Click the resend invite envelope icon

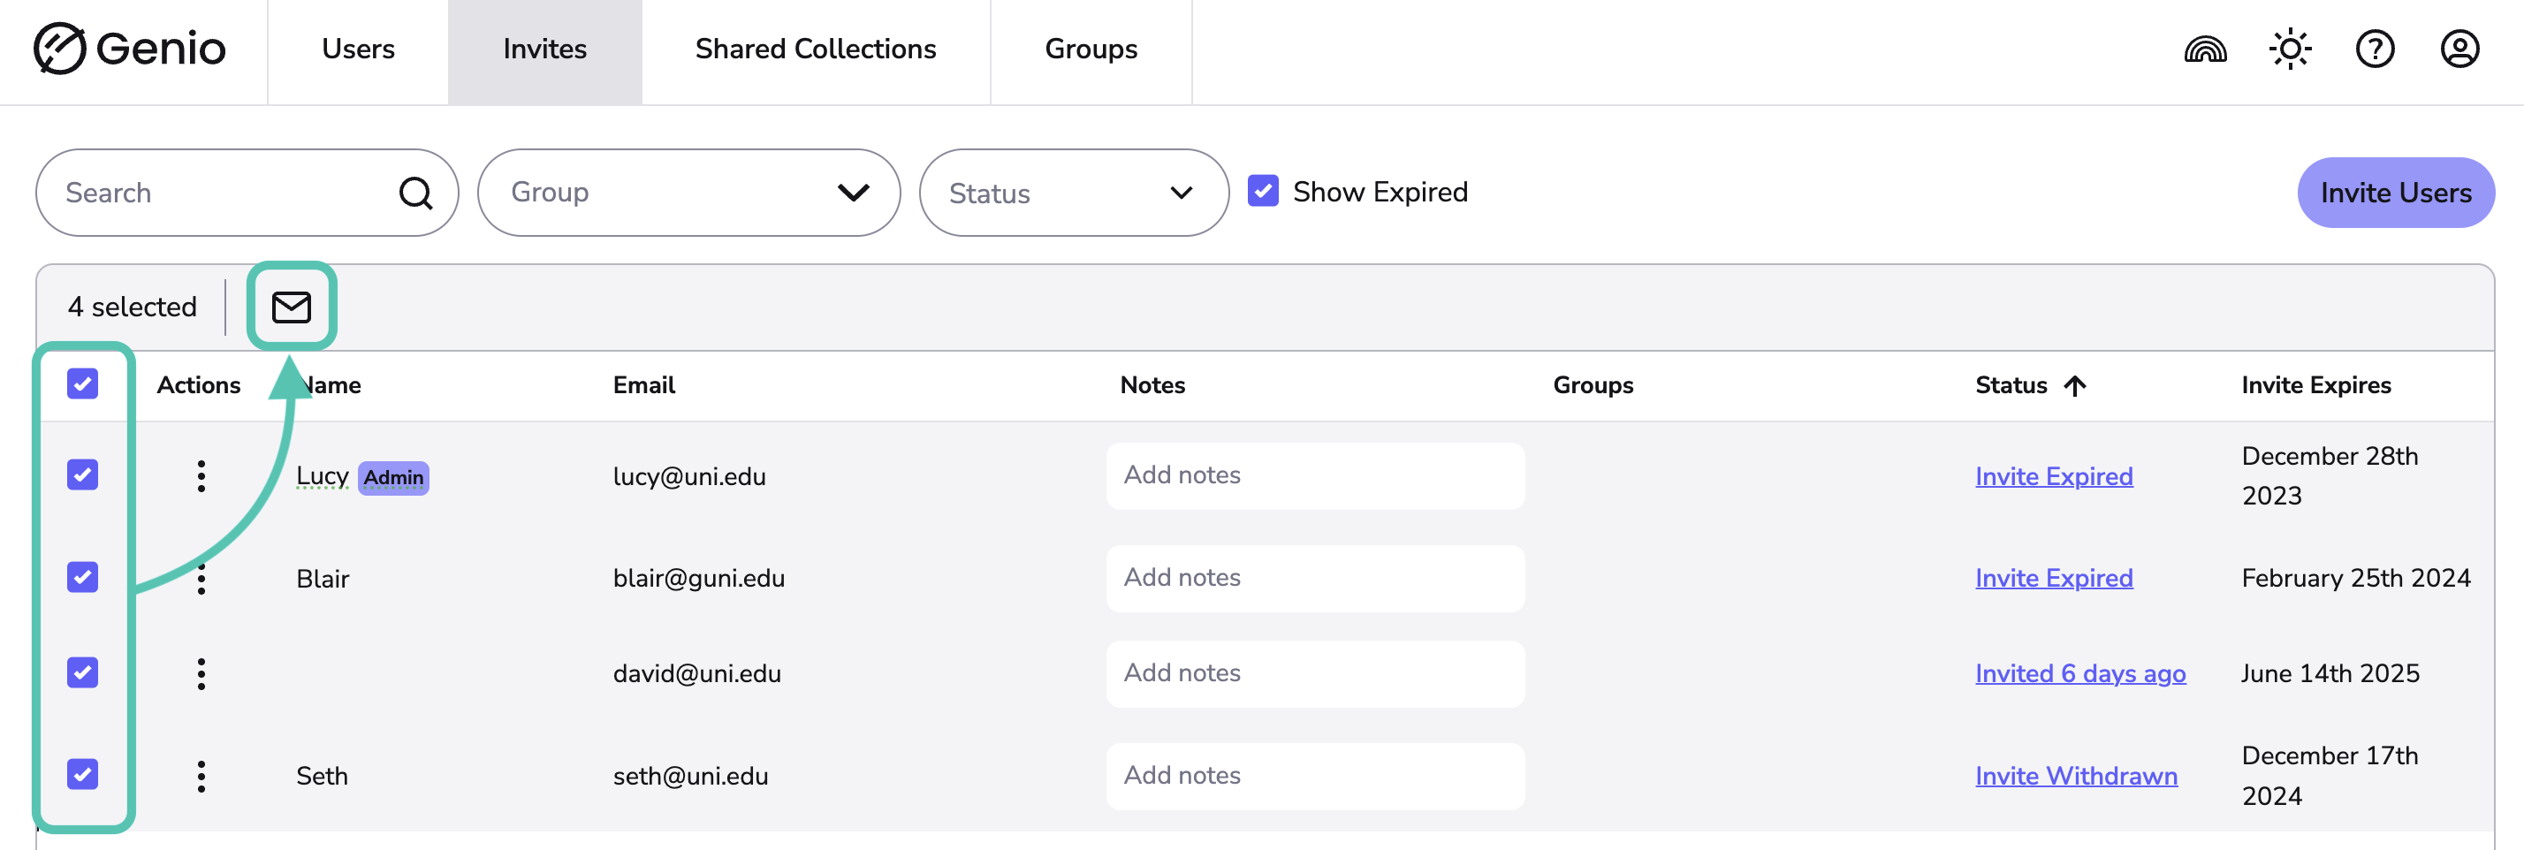click(x=291, y=307)
